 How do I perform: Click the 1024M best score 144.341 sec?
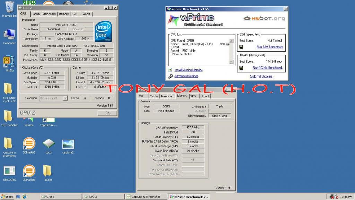[x=274, y=62]
